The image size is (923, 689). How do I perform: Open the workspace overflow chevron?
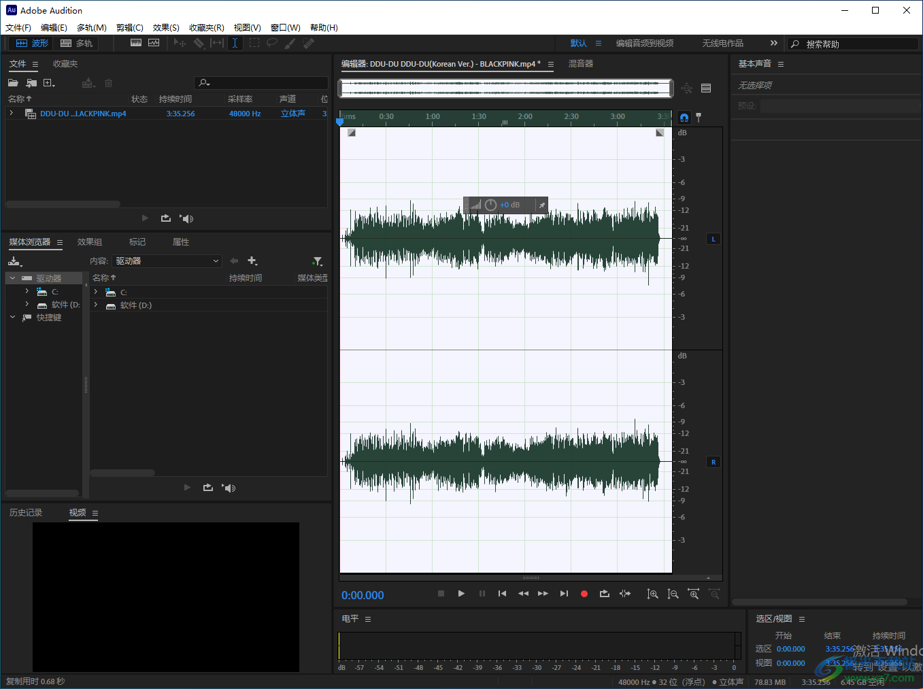coord(773,43)
